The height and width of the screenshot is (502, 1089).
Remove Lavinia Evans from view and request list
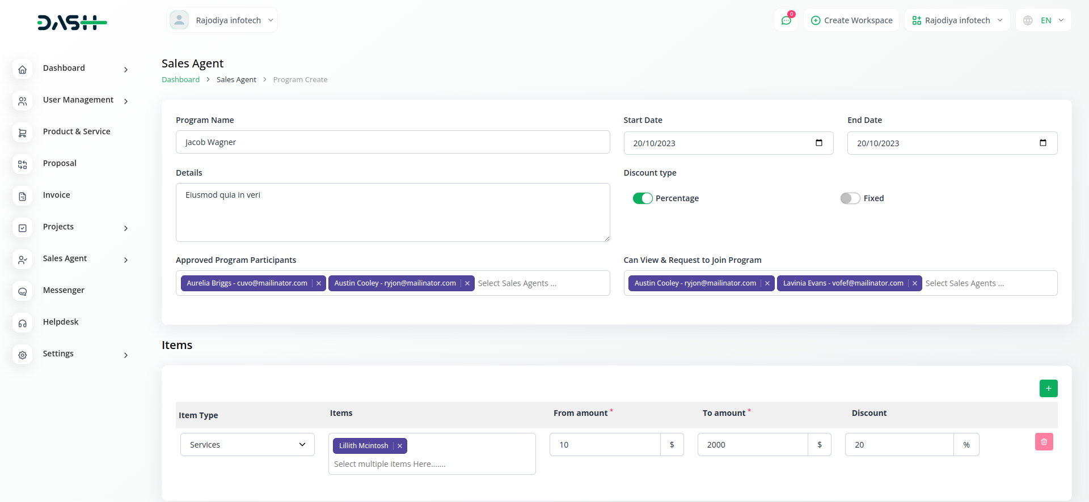click(x=914, y=283)
